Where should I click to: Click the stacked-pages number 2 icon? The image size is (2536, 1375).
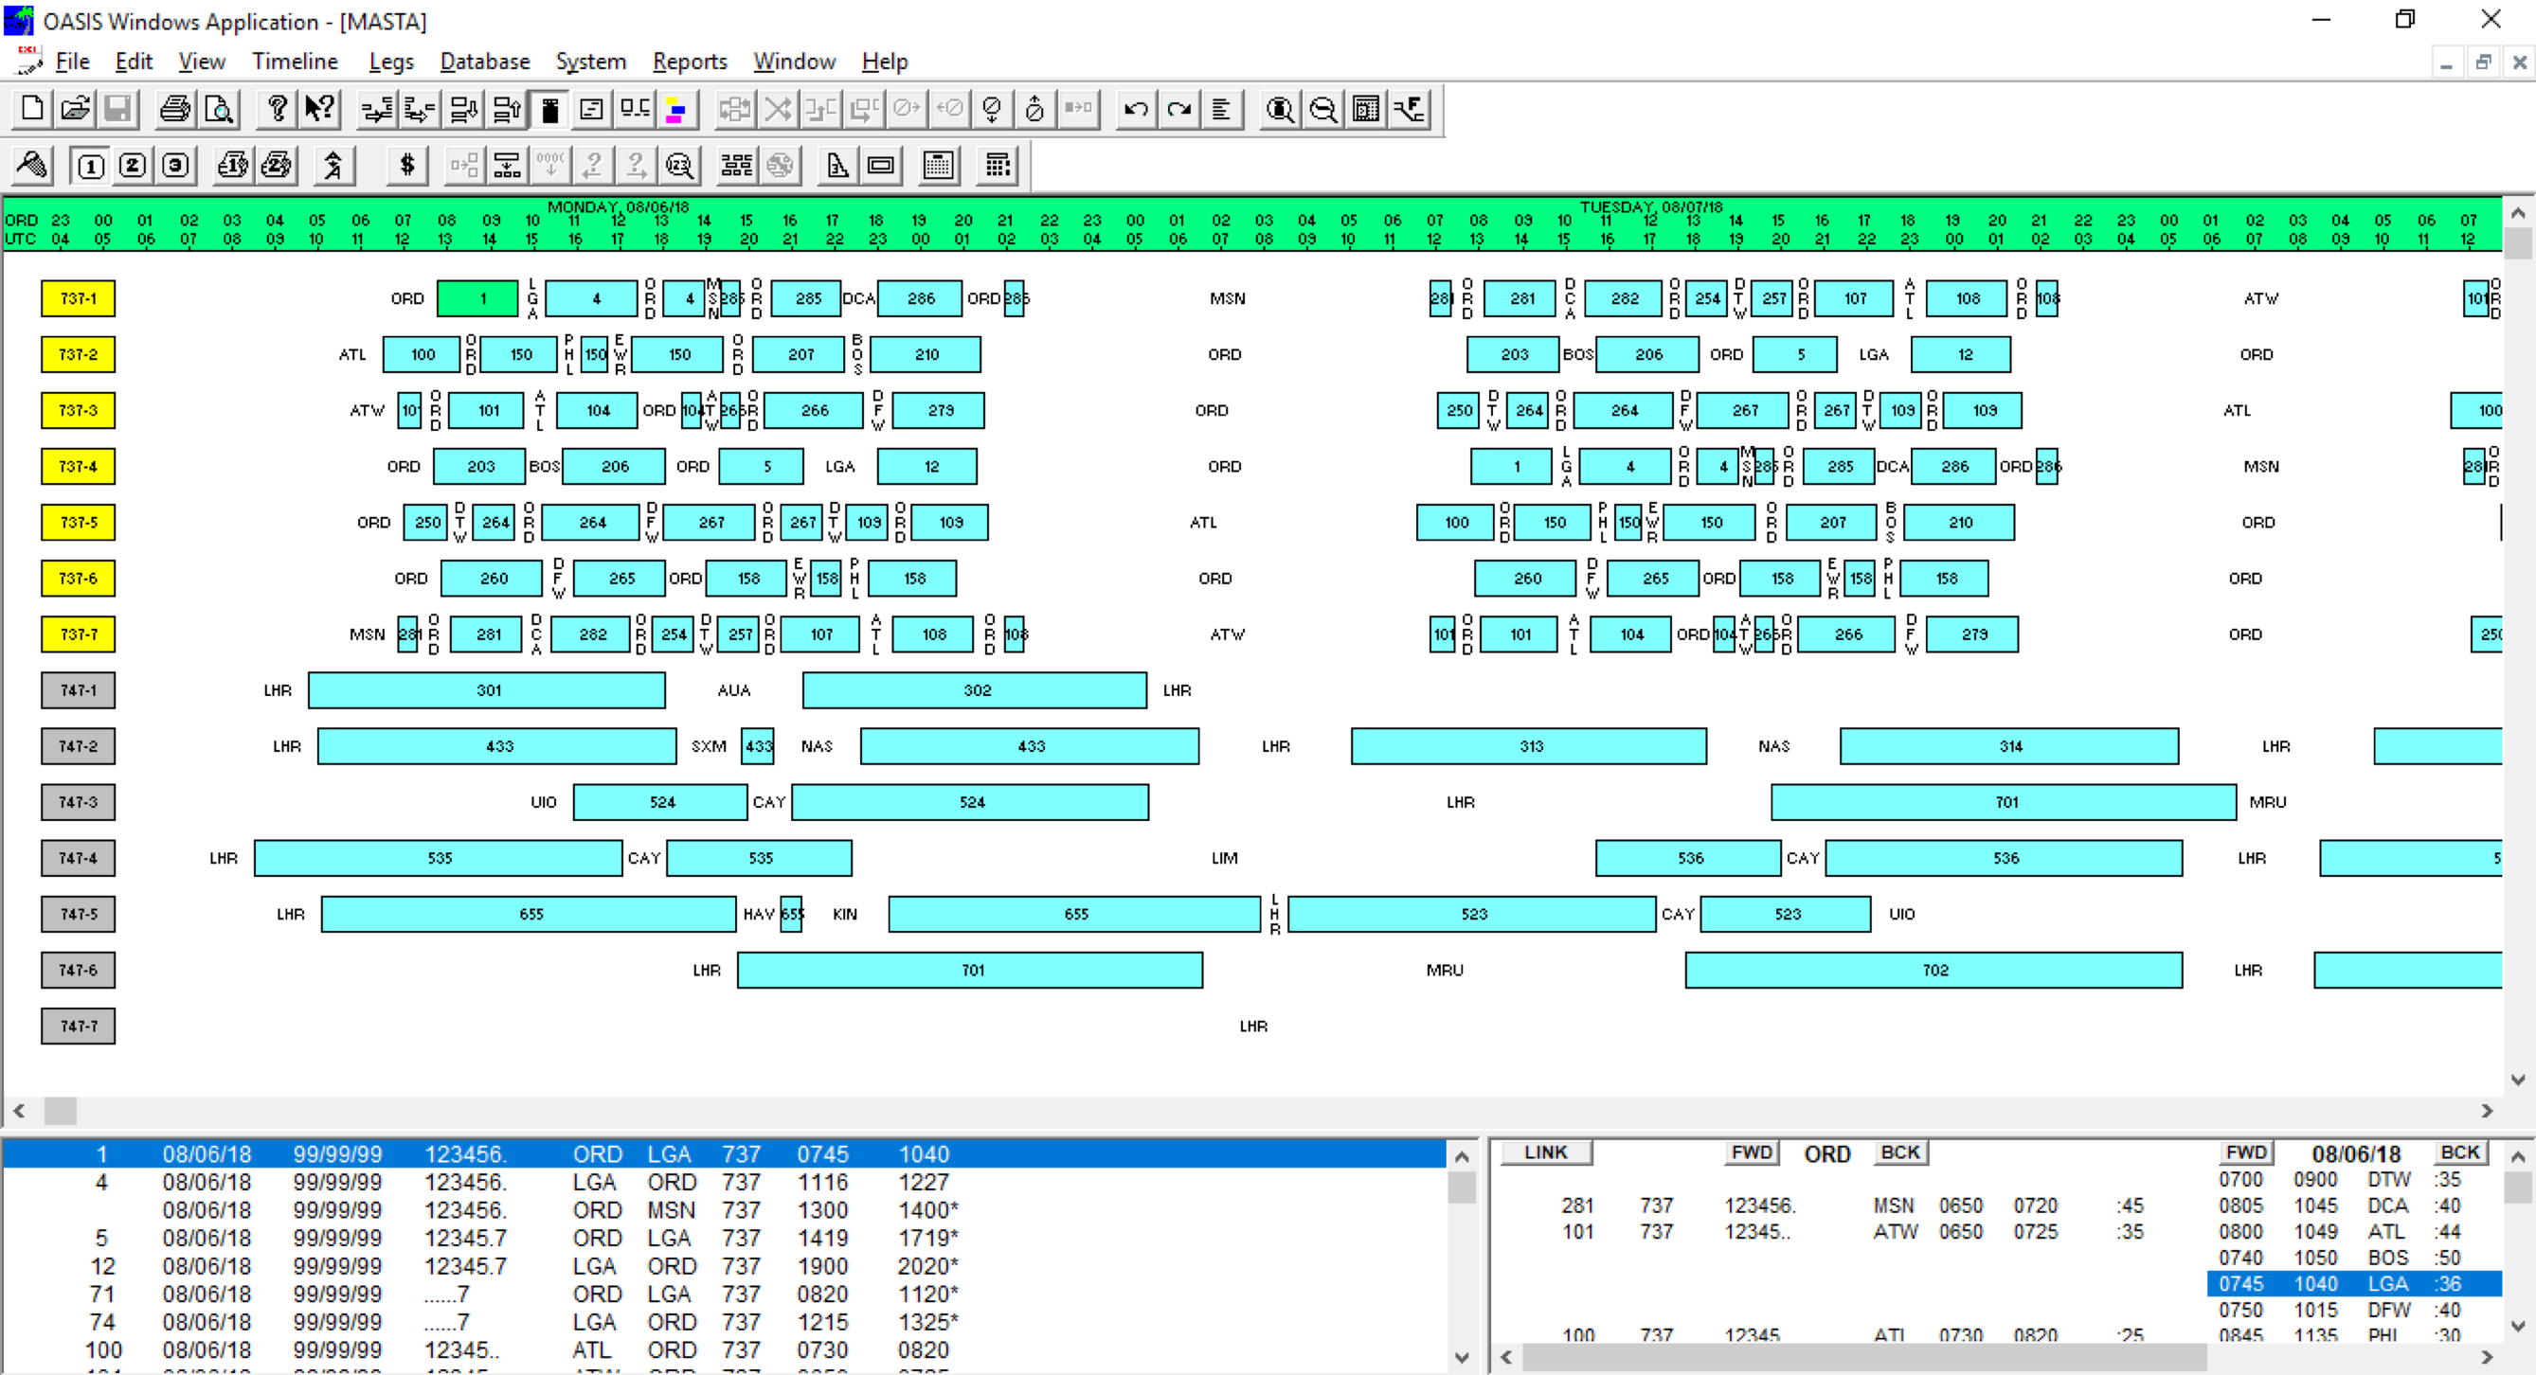click(x=277, y=166)
